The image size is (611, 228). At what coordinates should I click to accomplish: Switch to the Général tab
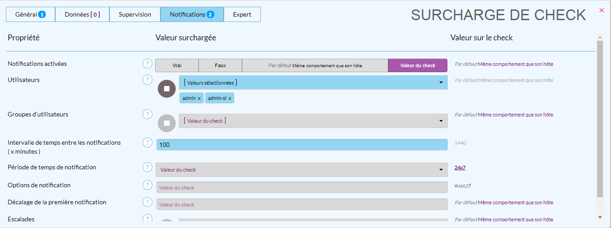30,14
